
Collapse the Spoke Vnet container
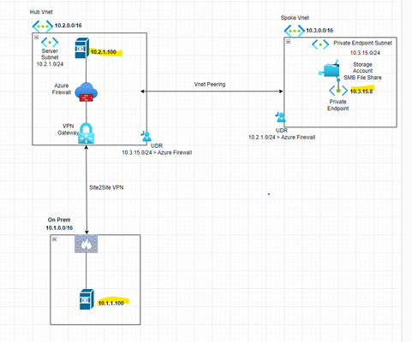tap(289, 42)
